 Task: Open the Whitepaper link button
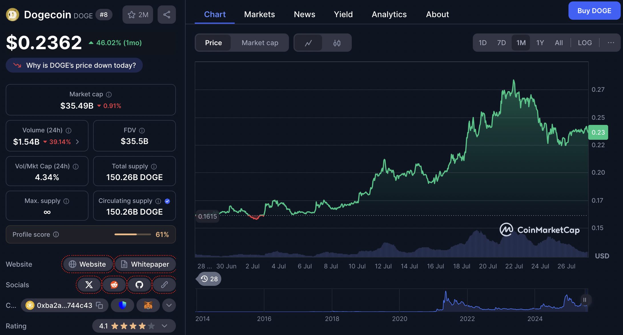145,264
